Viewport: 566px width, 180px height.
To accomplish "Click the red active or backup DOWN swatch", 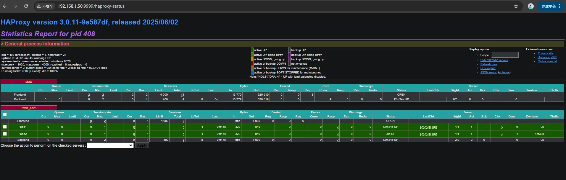I will click(x=252, y=63).
